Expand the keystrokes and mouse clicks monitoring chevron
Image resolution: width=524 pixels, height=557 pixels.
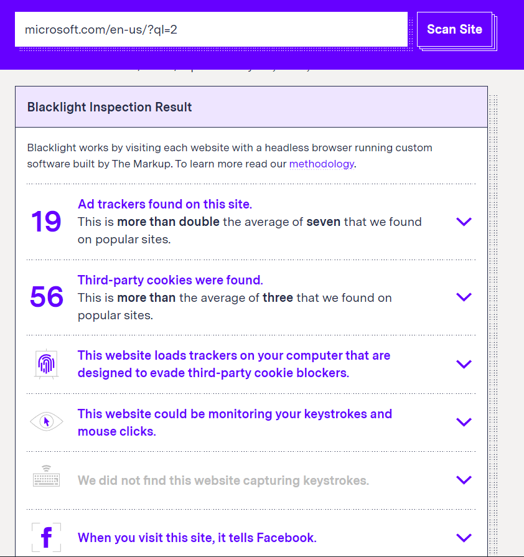pyautogui.click(x=464, y=422)
